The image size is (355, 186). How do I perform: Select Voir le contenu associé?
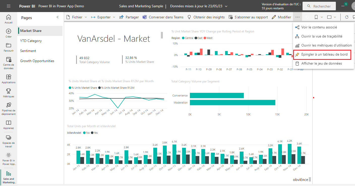[x=324, y=27]
